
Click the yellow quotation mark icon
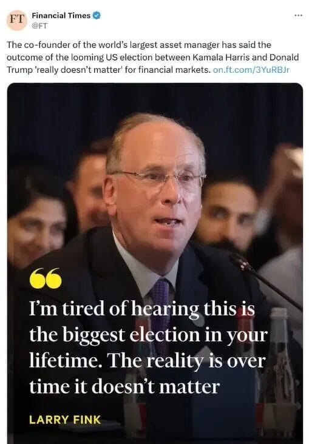point(46,278)
